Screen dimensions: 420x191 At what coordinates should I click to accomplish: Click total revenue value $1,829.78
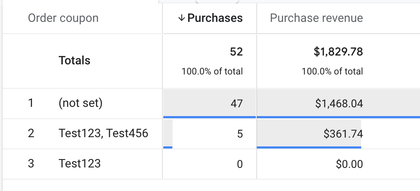click(x=338, y=52)
